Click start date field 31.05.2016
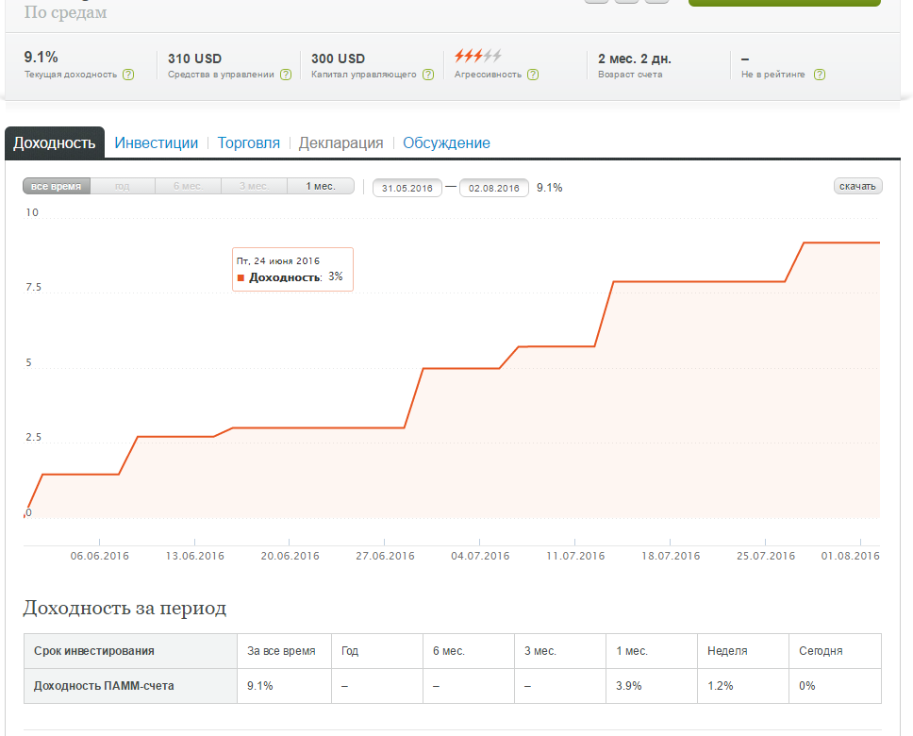 coord(407,188)
